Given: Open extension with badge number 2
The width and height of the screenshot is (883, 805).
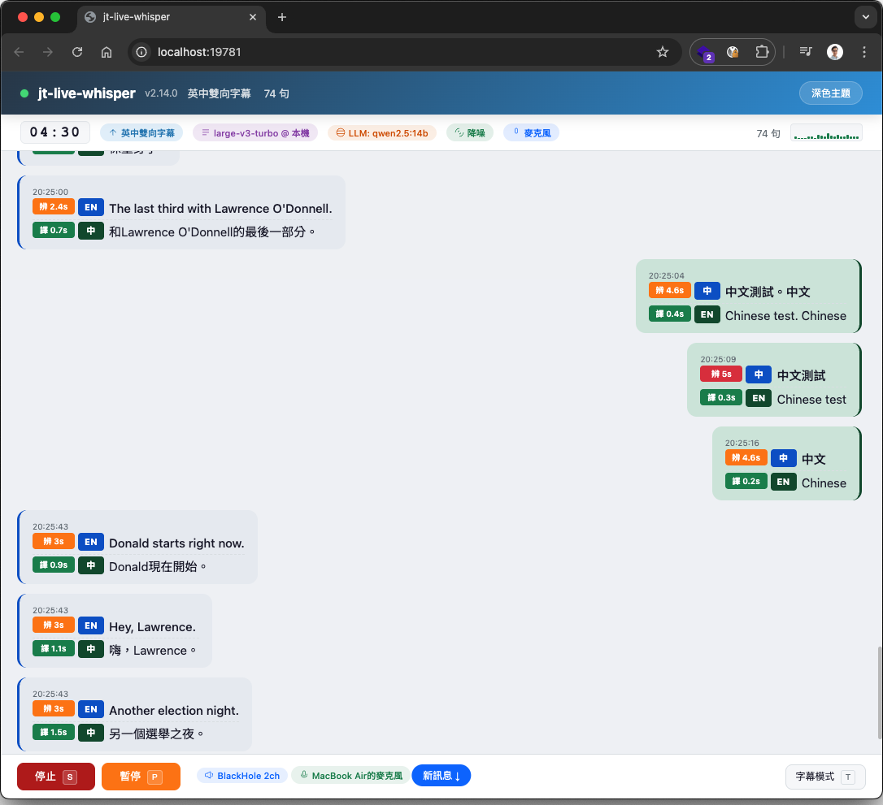Looking at the screenshot, I should pyautogui.click(x=705, y=54).
